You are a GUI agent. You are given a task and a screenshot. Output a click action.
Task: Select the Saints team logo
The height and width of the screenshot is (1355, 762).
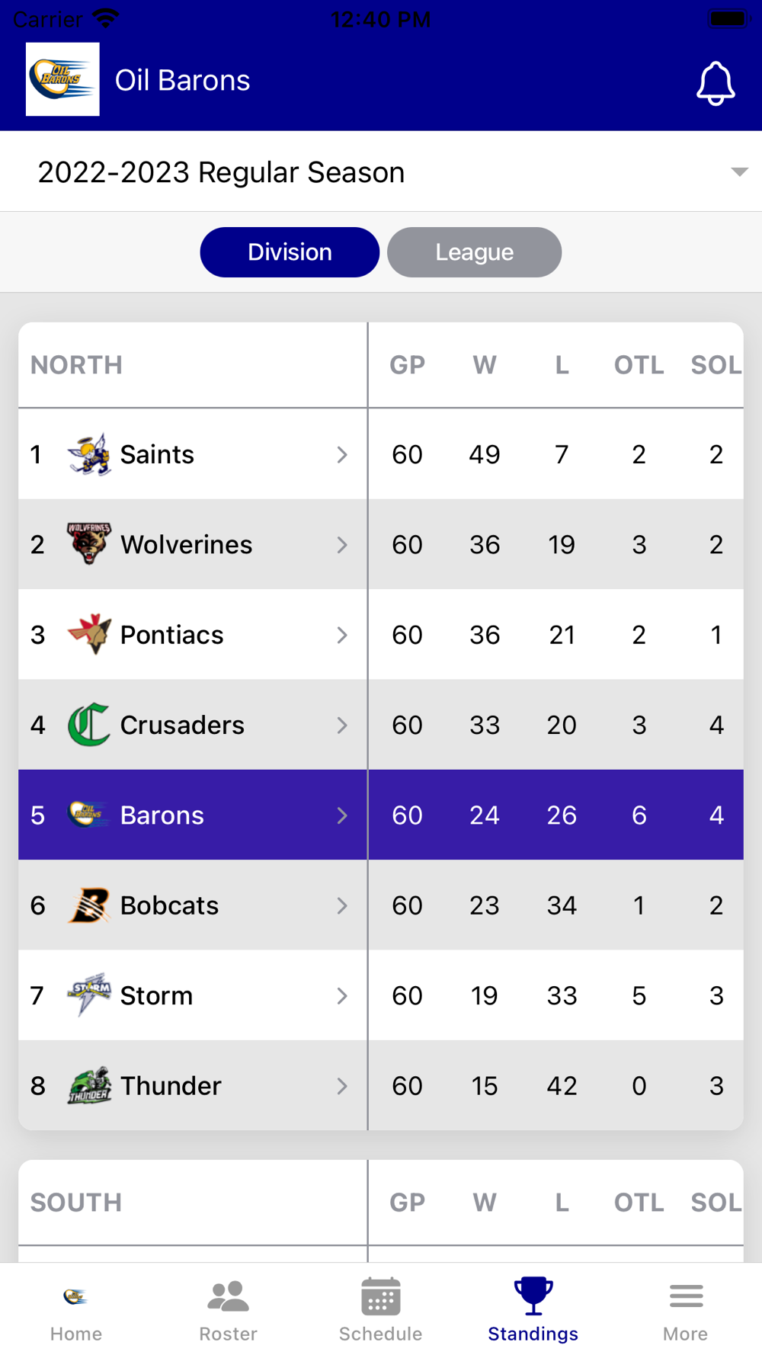89,454
